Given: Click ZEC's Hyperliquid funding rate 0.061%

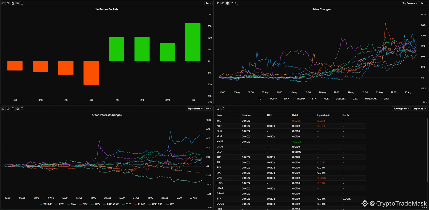Looking at the screenshot, I should [x=321, y=121].
